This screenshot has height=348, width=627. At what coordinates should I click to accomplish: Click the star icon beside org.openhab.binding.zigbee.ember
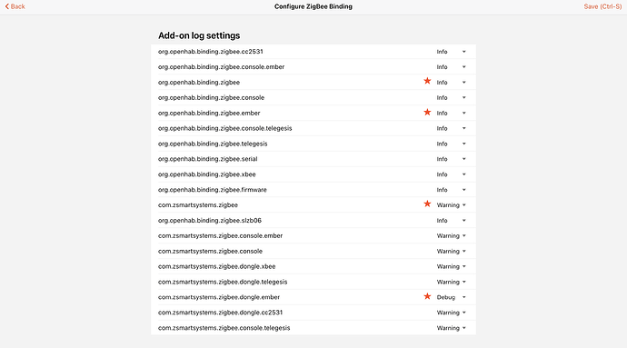click(x=427, y=112)
